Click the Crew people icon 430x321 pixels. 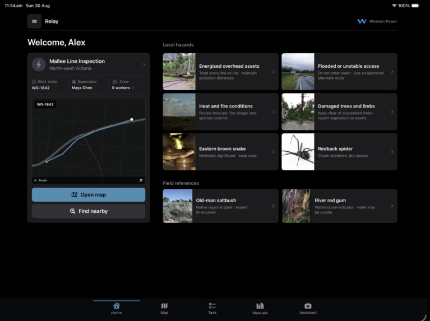(x=115, y=82)
